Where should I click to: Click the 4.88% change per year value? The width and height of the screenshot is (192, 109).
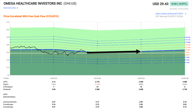141,85
